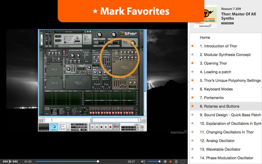The height and width of the screenshot is (164, 262).
Task: Open the Thor course cover thumbnail
Action: tap(205, 17)
